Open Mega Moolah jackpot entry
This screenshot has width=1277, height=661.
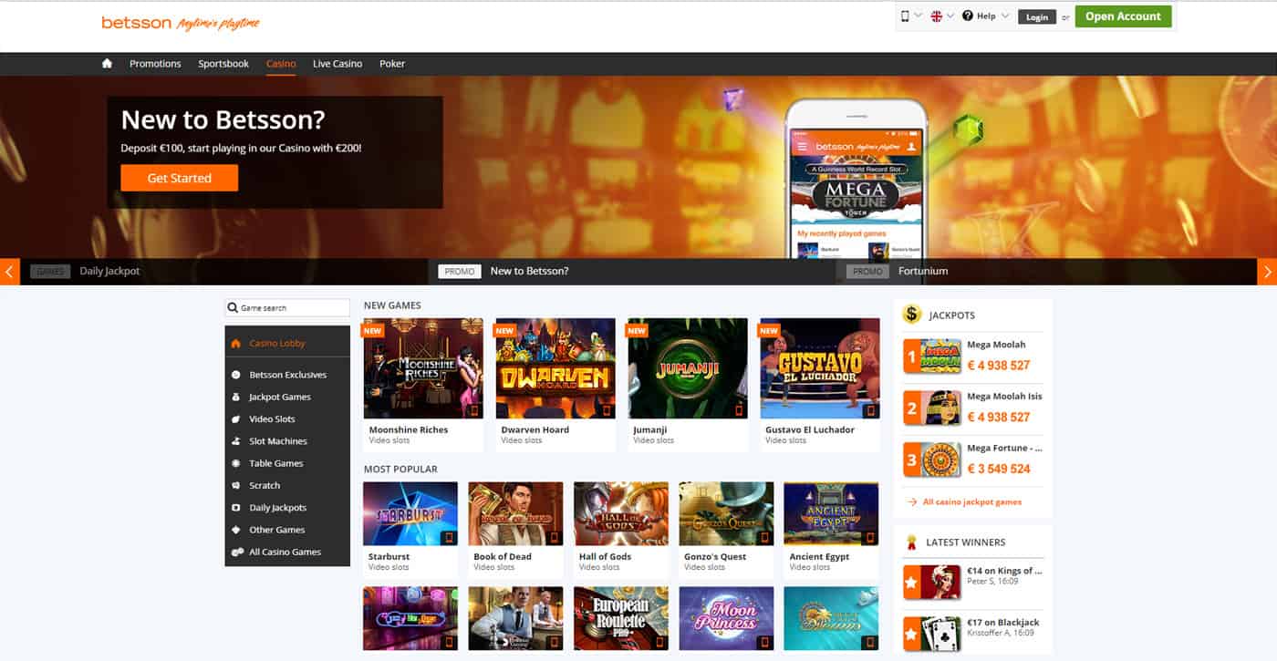coord(974,356)
